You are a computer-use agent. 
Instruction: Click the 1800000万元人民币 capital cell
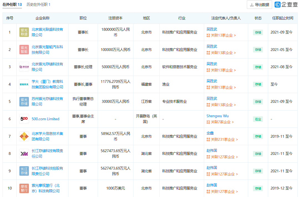115,32
